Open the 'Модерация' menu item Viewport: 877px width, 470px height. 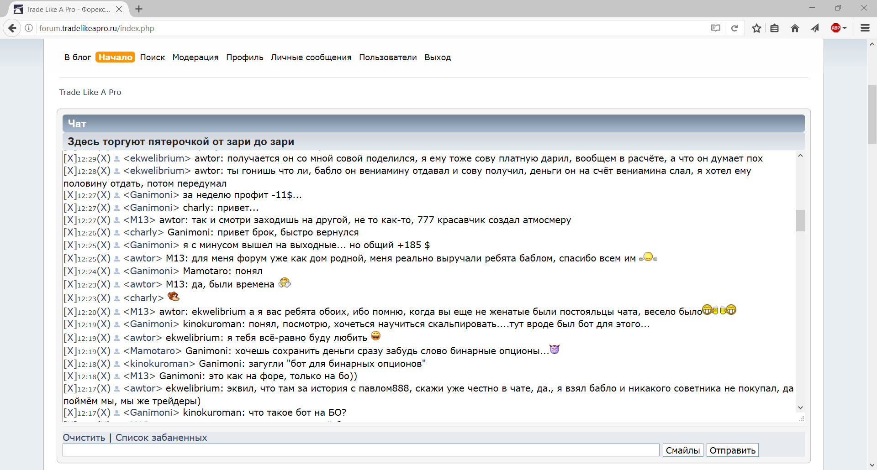point(195,57)
